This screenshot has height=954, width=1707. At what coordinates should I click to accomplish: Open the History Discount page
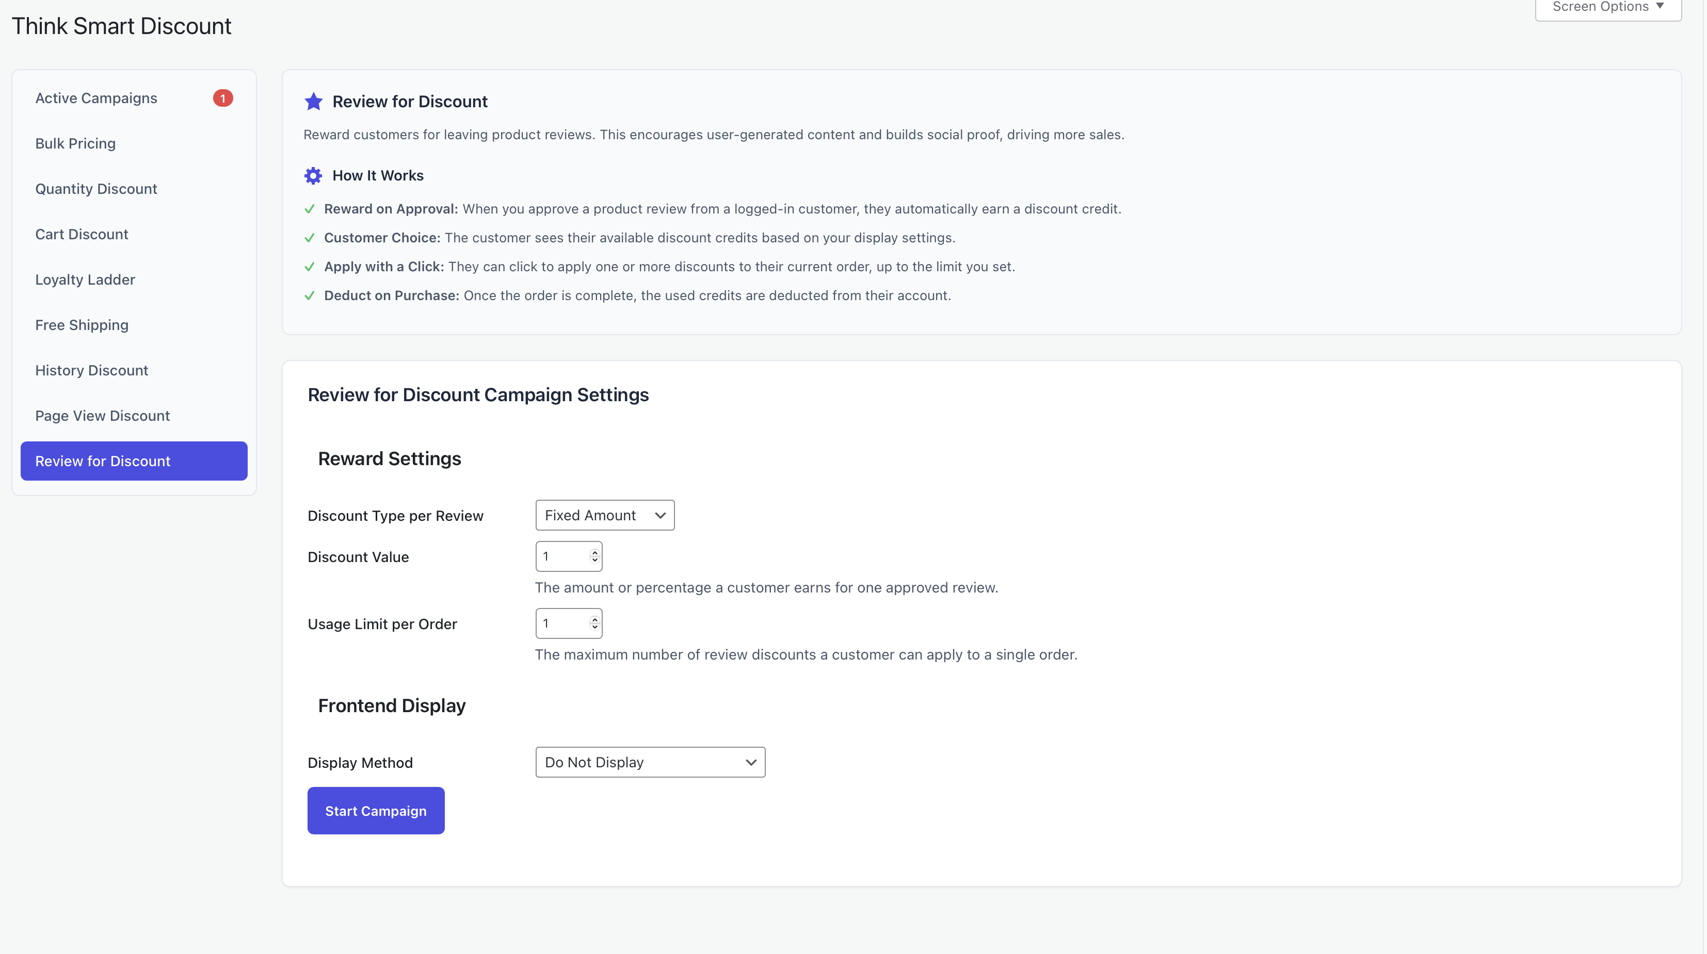[91, 370]
